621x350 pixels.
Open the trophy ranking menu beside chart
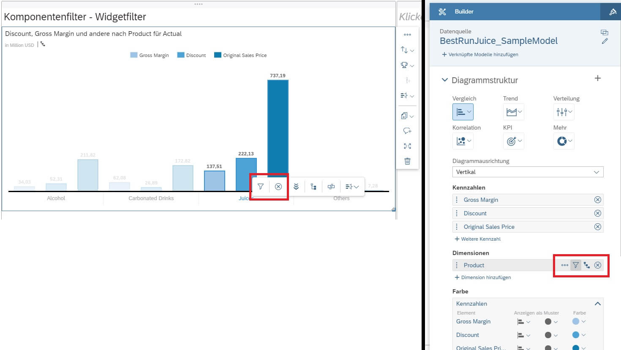click(407, 65)
